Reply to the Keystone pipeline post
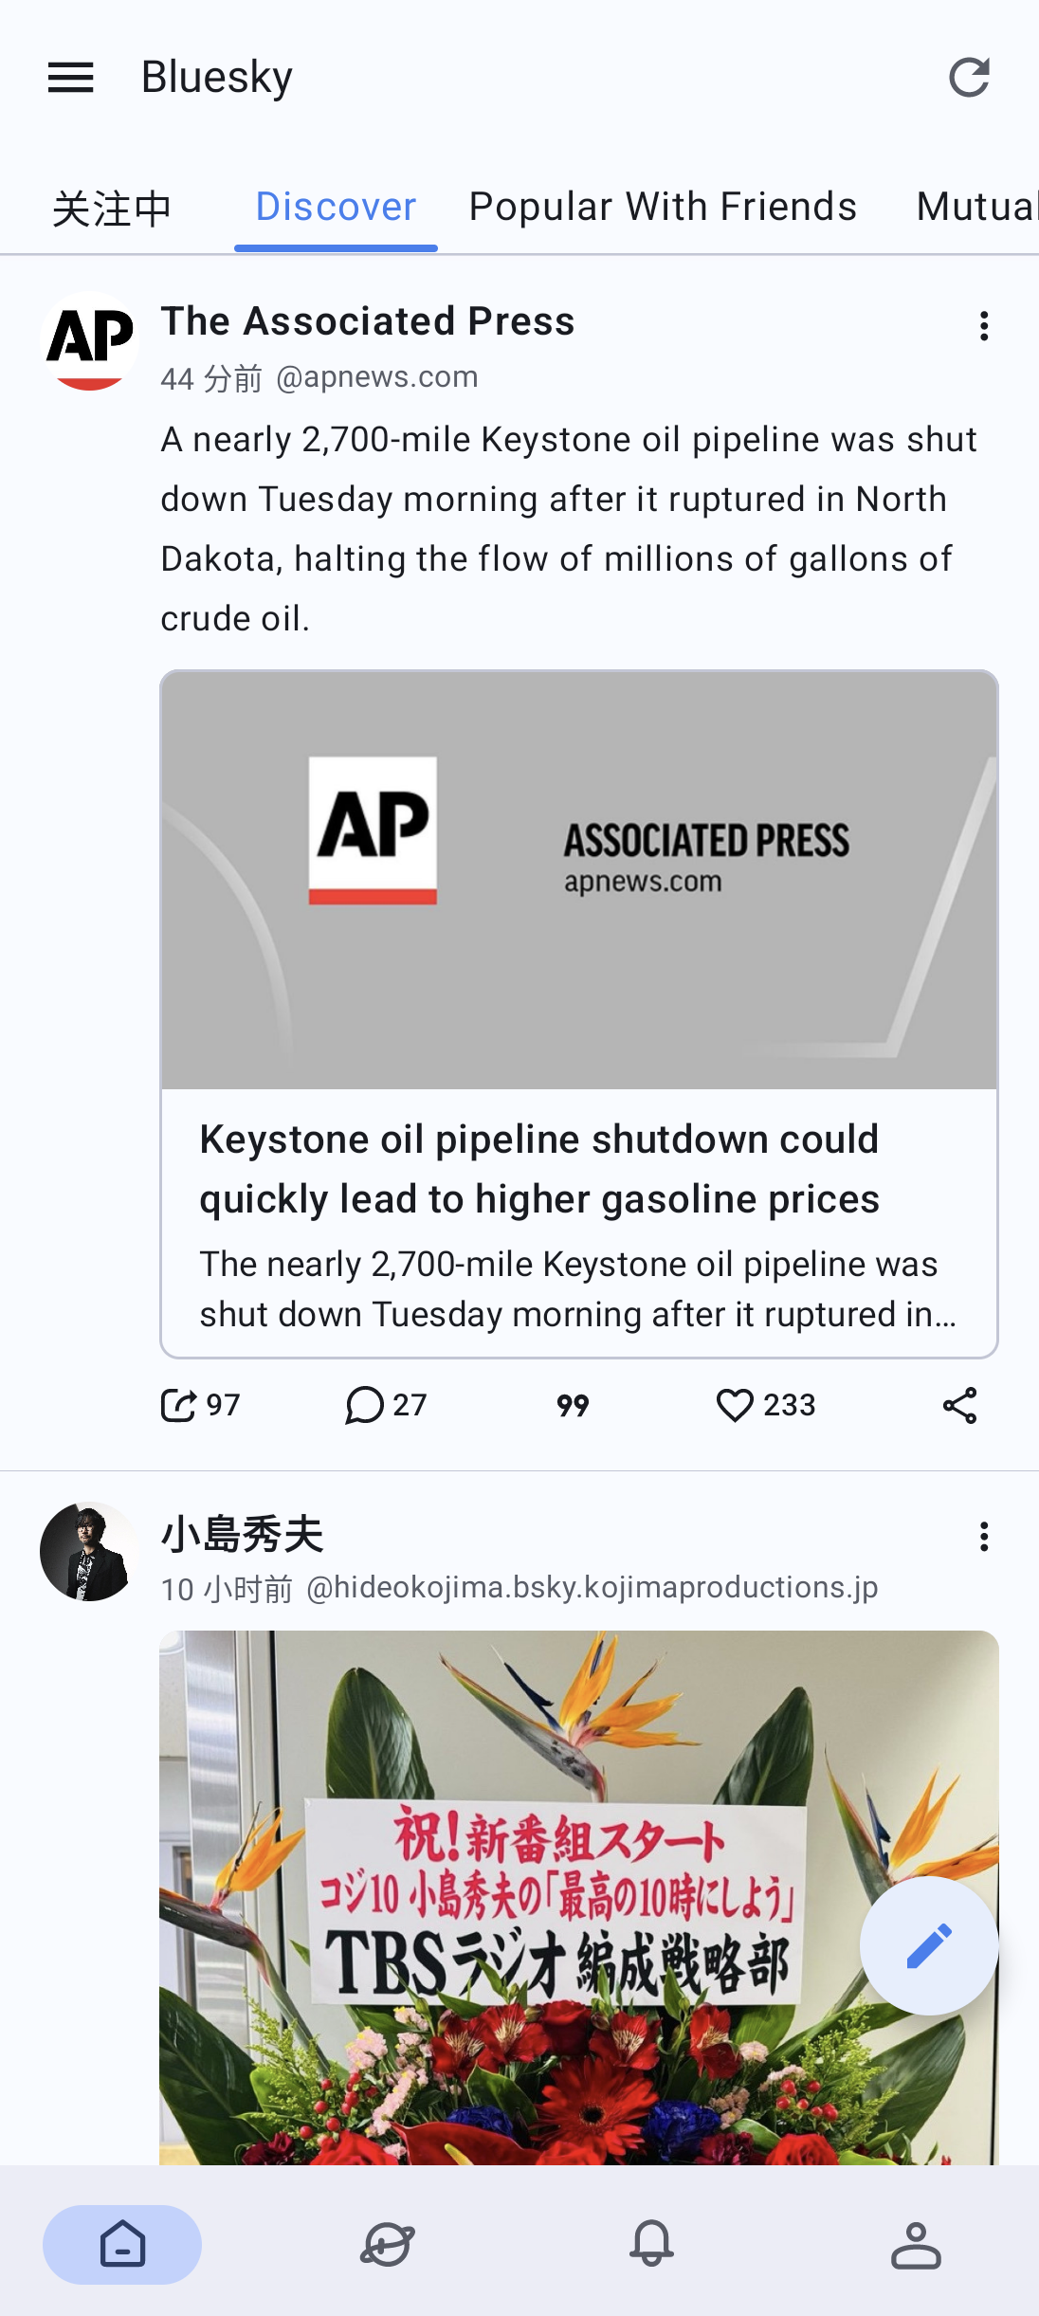1039x2316 pixels. (365, 1405)
